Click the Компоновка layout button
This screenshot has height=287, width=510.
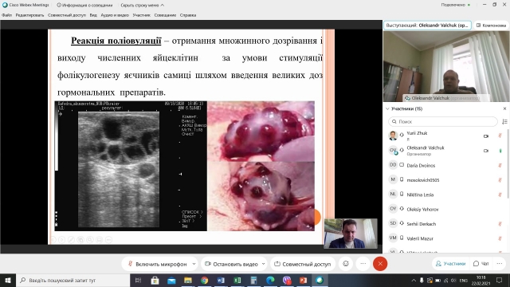491,25
